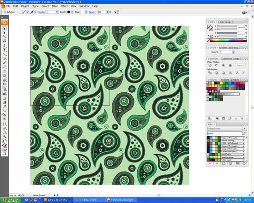The height and width of the screenshot is (203, 254).
Task: Open the Brush dropdown in control bar
Action: [x=72, y=12]
